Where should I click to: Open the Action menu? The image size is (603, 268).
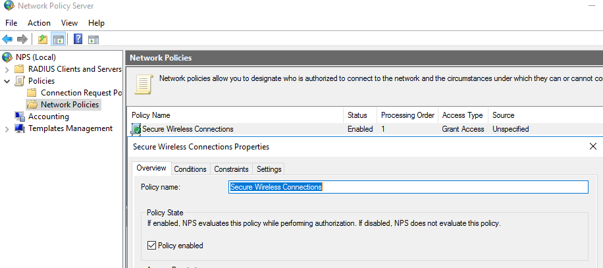click(39, 23)
